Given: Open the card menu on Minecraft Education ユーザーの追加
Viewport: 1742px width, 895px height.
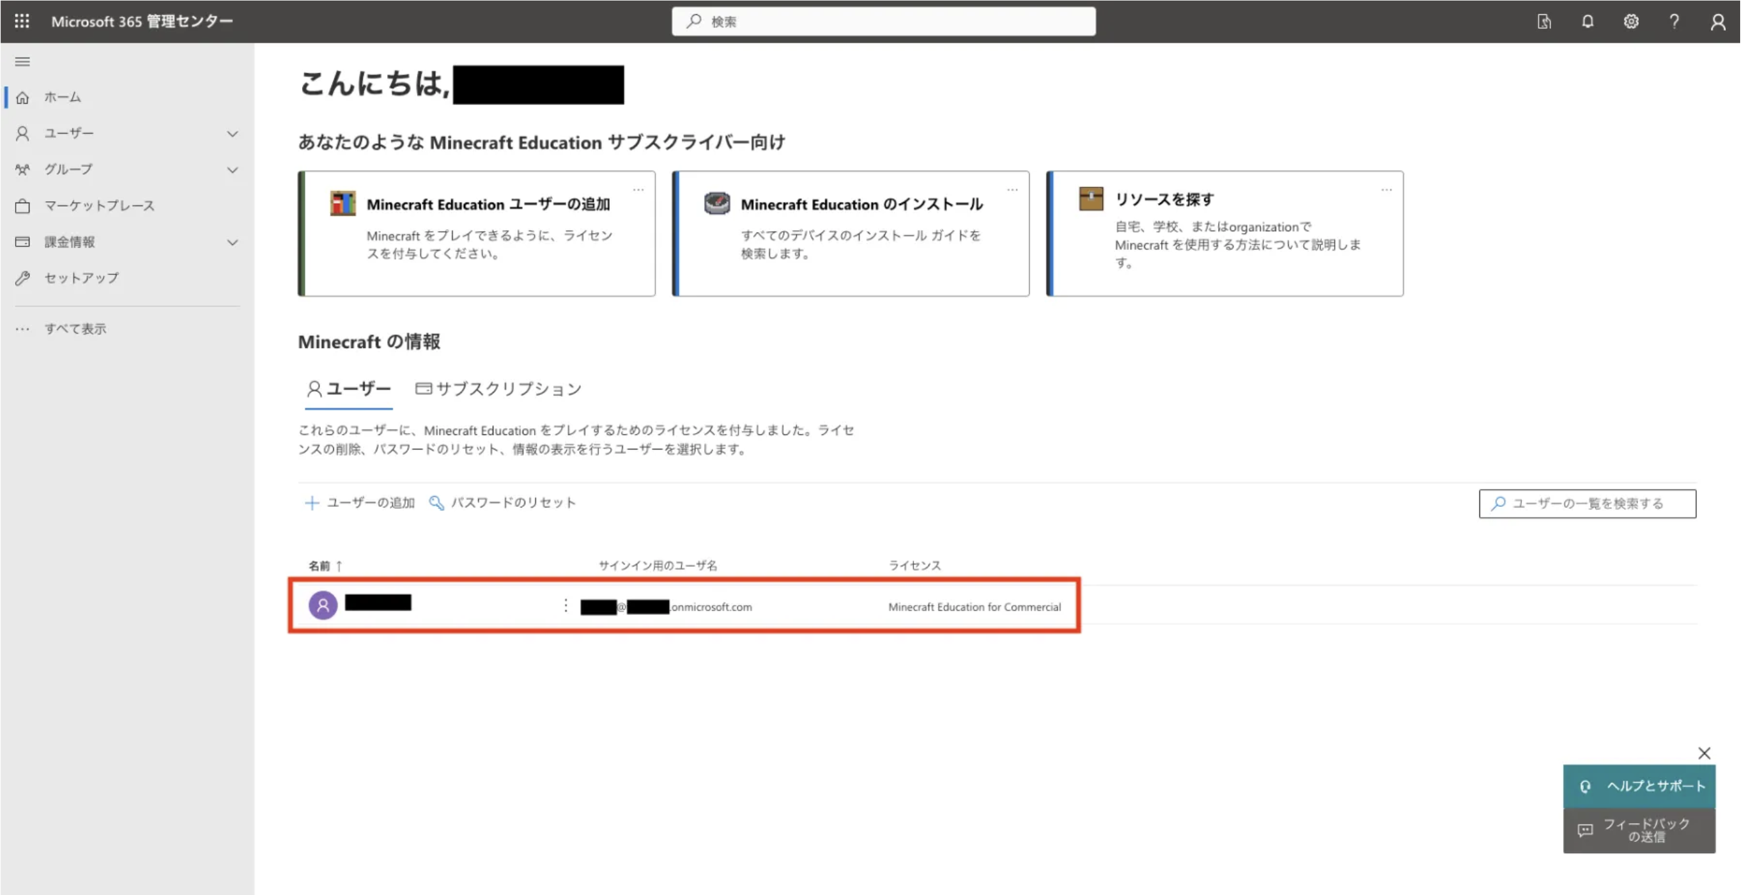Looking at the screenshot, I should (x=638, y=190).
